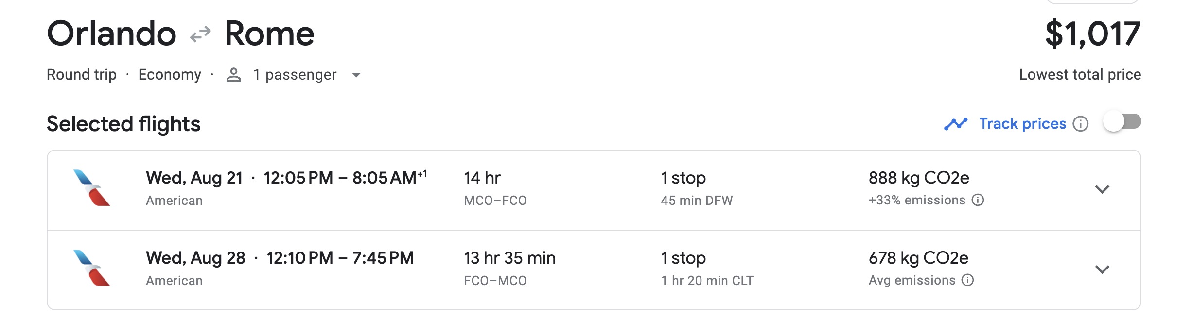Open the info icon next to Track prices
1192x336 pixels.
(x=1080, y=124)
